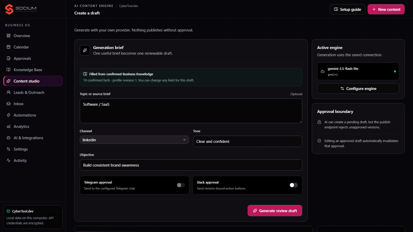Go to the Calendar page

click(x=33, y=47)
